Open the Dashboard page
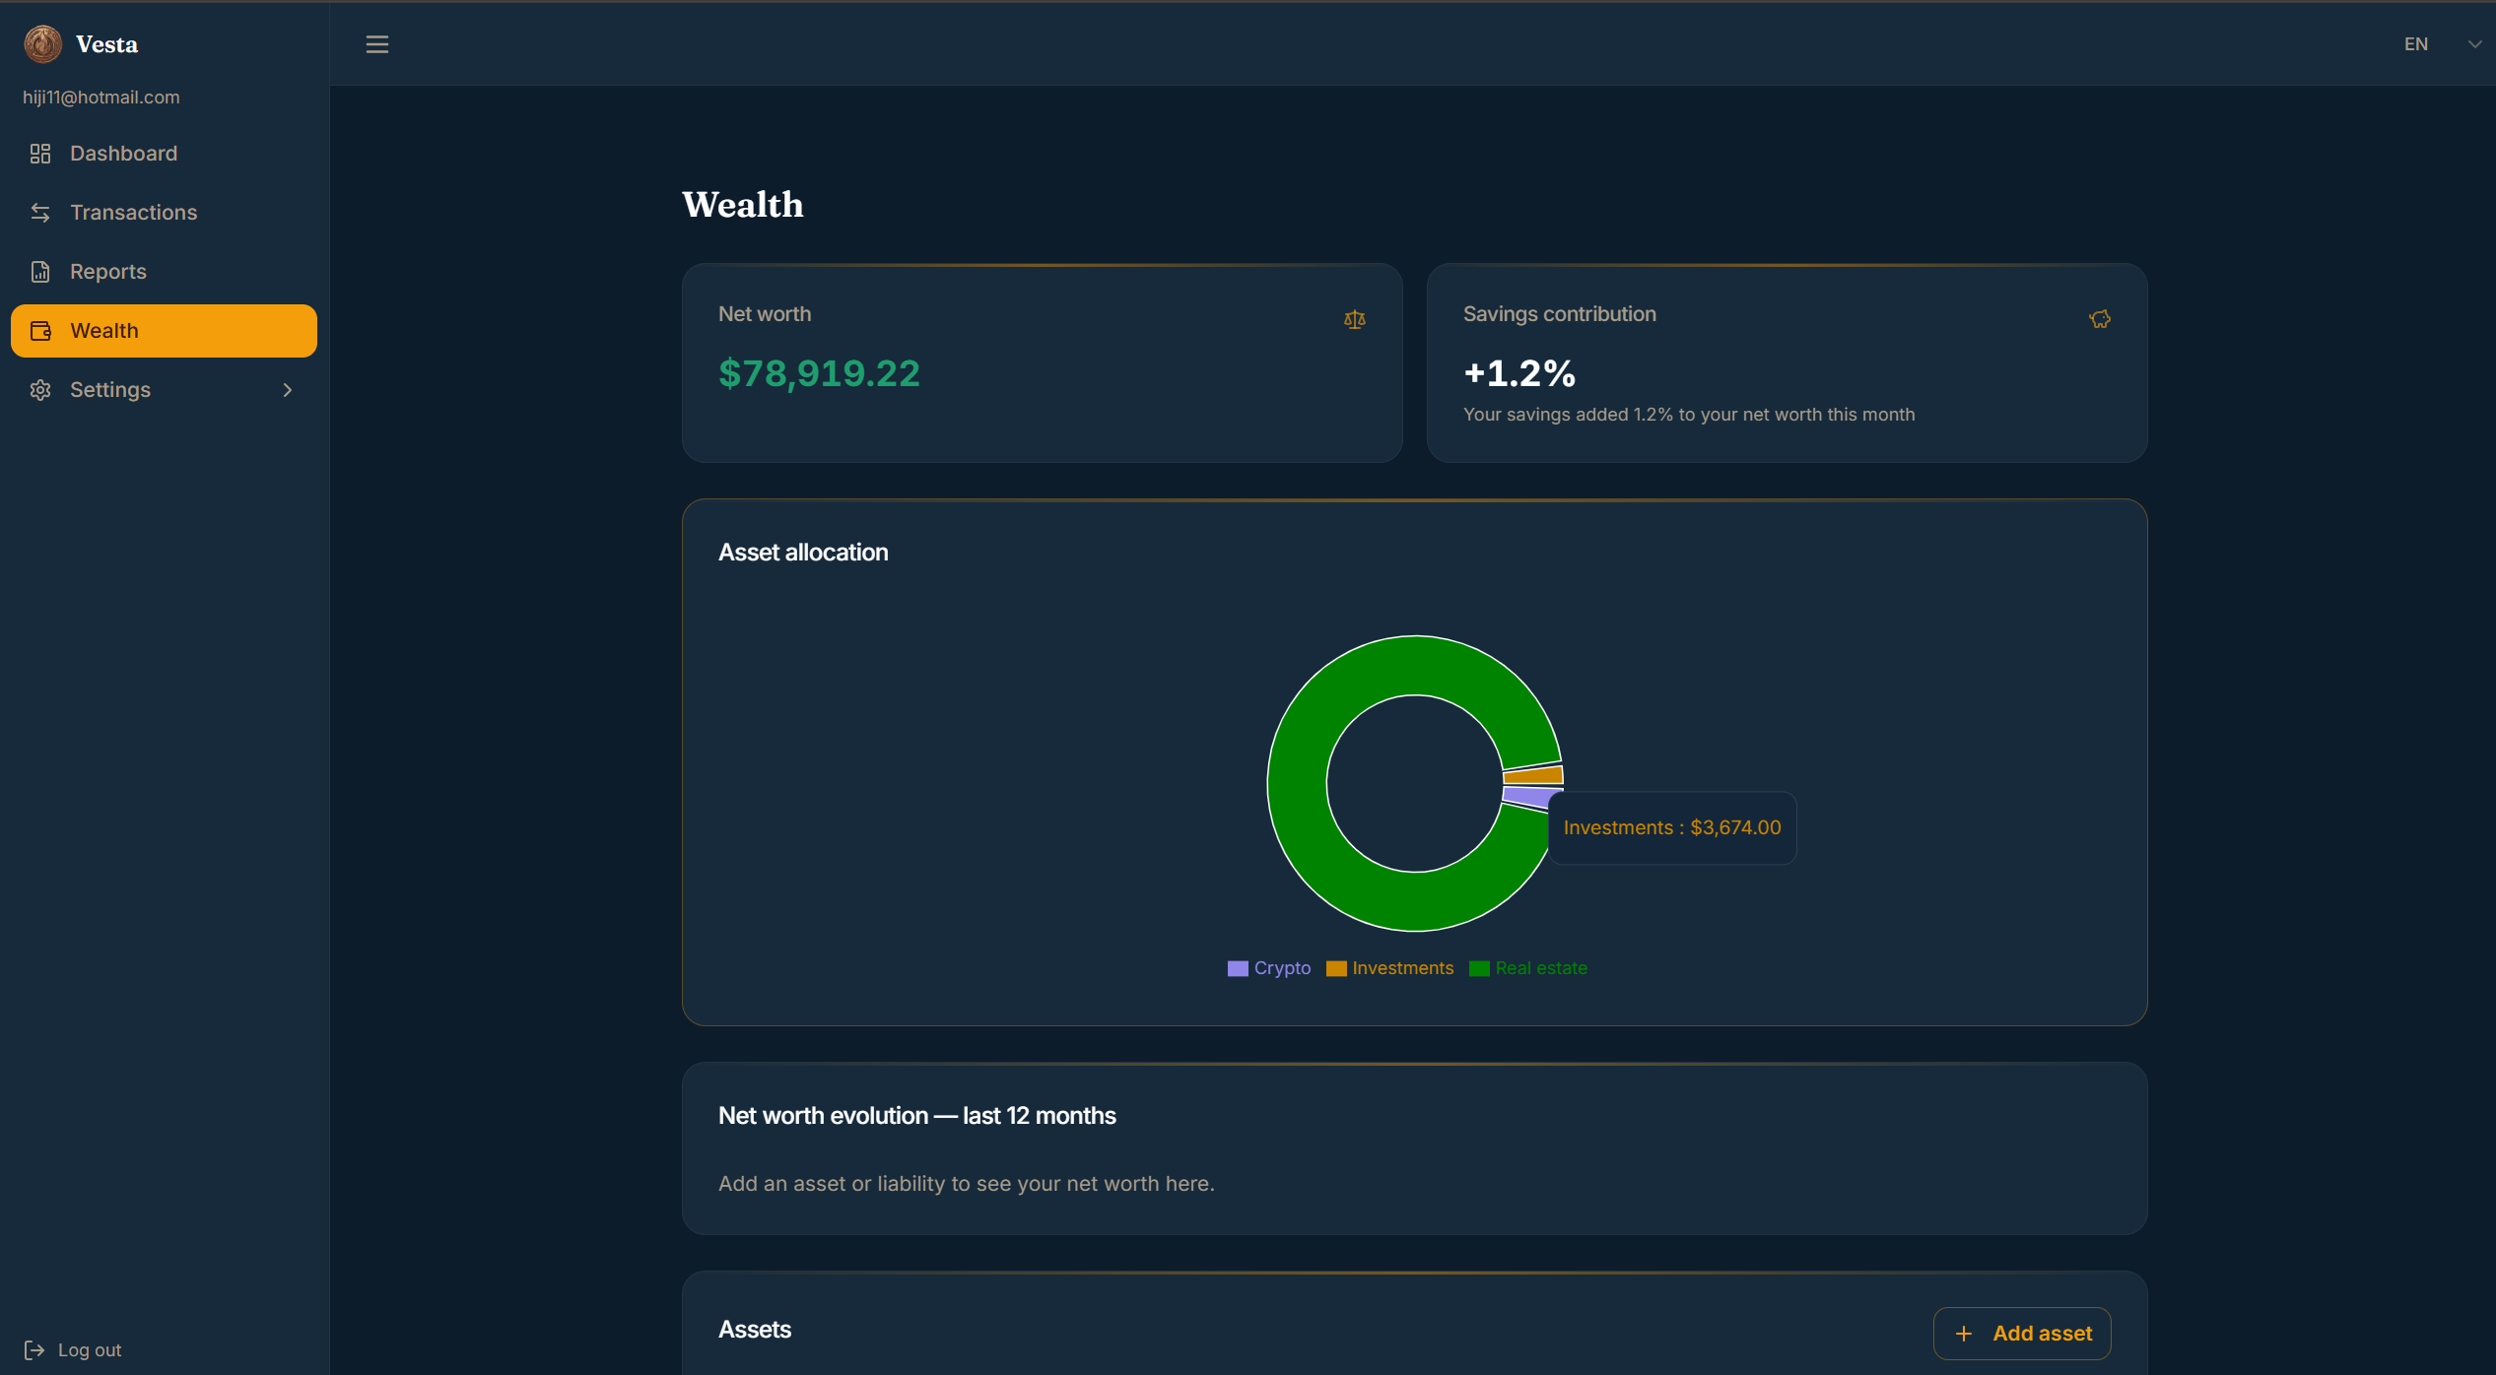 pyautogui.click(x=164, y=154)
